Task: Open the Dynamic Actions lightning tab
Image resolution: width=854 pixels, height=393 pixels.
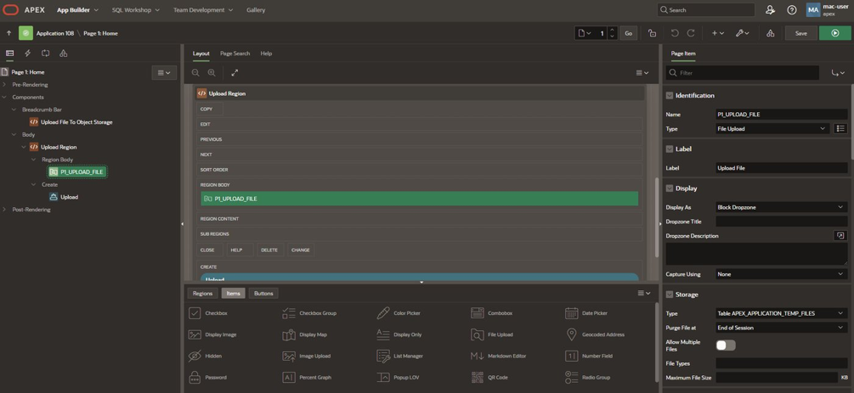Action: click(28, 53)
